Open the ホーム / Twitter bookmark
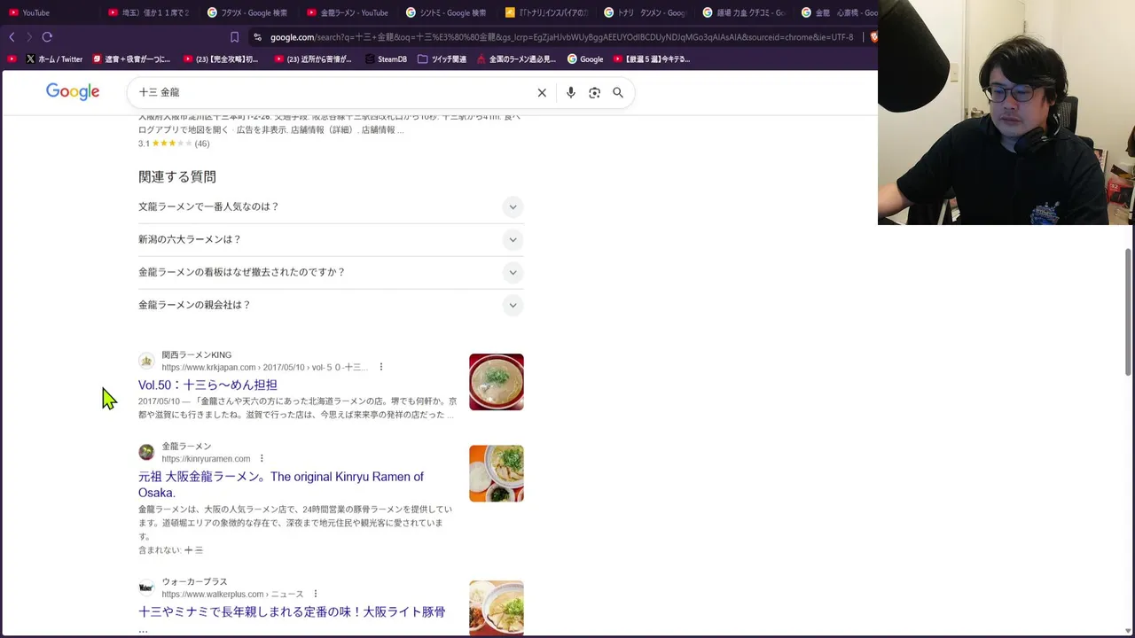Viewport: 1135px width, 638px height. (x=54, y=59)
